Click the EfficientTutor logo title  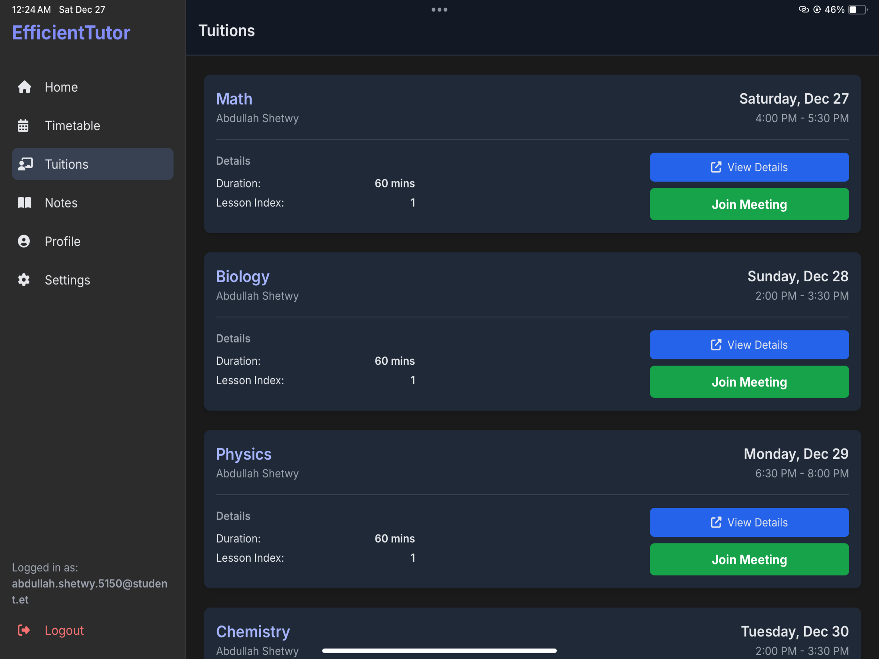pyautogui.click(x=71, y=33)
